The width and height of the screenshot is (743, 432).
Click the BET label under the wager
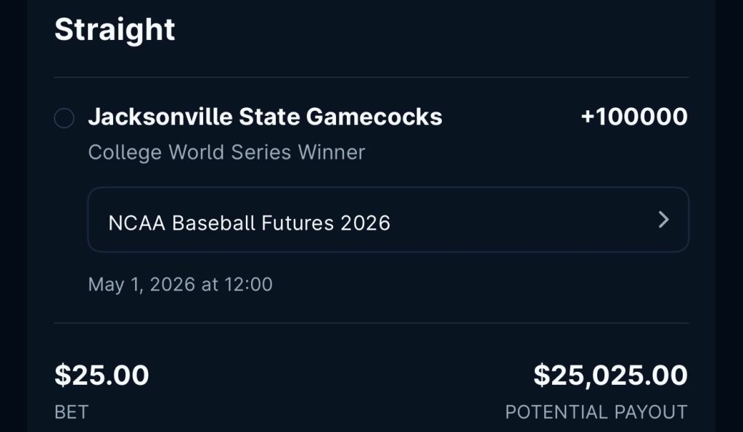coord(71,412)
